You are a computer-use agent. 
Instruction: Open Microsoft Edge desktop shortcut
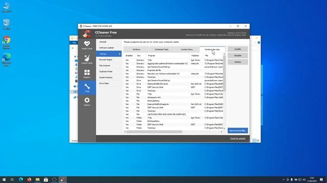click(7, 59)
